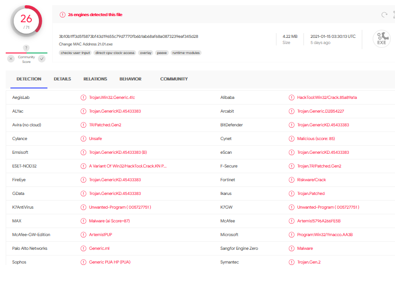Click the direct-cpu-clock-access tag
The image size is (395, 299).
pos(115,53)
